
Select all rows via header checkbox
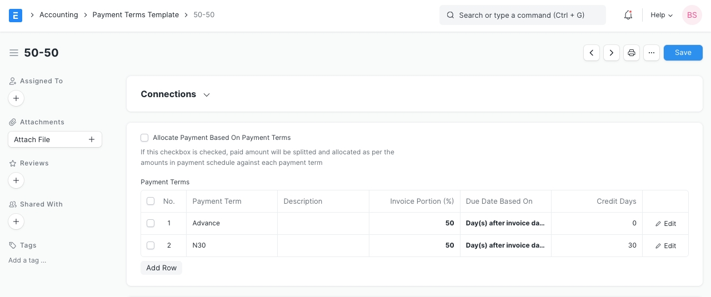pos(151,201)
